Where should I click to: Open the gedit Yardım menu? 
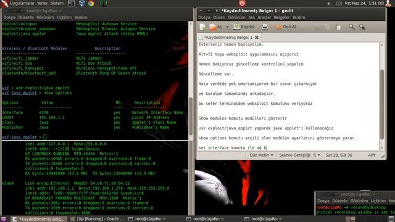click(299, 17)
